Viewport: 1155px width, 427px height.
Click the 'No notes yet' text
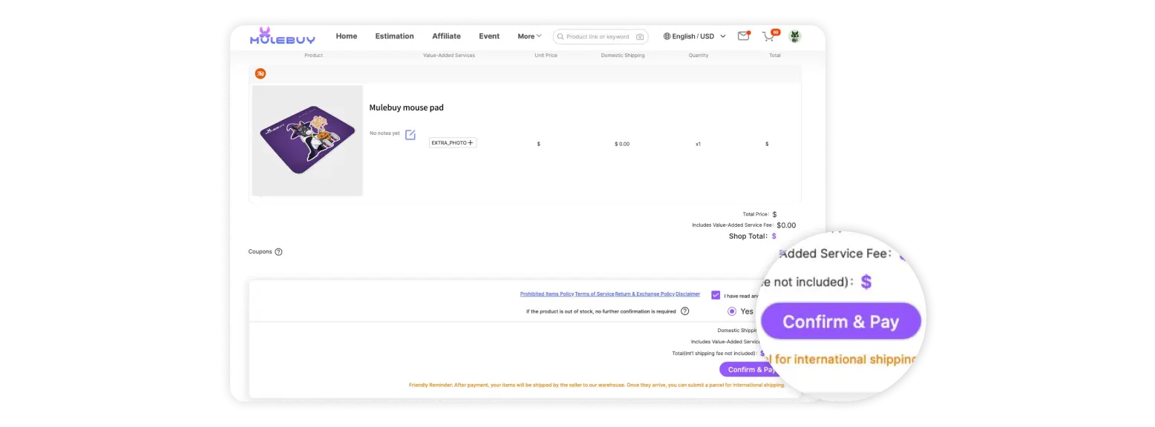click(385, 133)
